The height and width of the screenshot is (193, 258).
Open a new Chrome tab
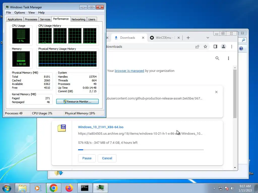pyautogui.click(x=188, y=38)
